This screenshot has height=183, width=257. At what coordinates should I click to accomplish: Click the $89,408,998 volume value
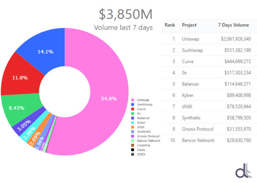(239, 96)
